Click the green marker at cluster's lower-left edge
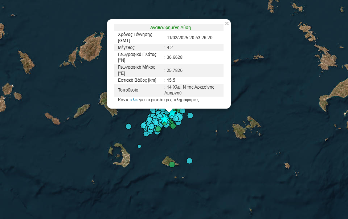348x219 pixels. tap(158, 129)
